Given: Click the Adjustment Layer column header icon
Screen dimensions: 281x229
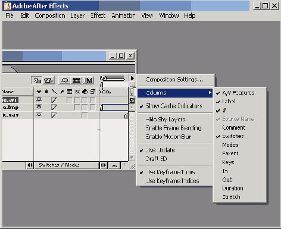Looking at the screenshot, I should [85, 92].
